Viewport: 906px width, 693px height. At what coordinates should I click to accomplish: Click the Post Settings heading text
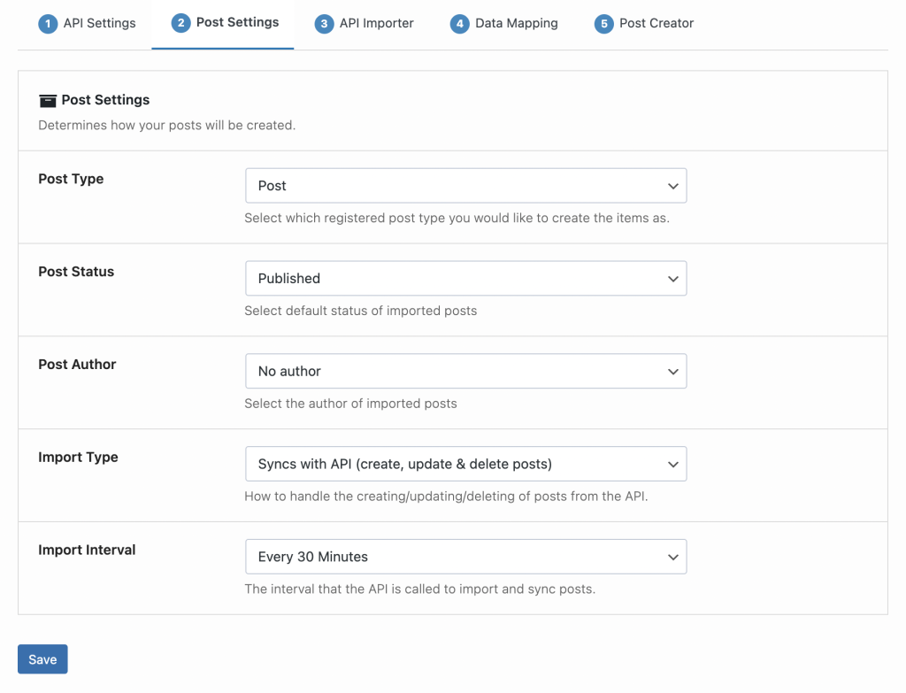(104, 100)
